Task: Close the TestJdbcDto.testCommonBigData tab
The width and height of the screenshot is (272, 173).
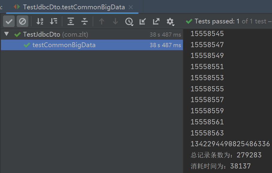Action: [x=131, y=7]
